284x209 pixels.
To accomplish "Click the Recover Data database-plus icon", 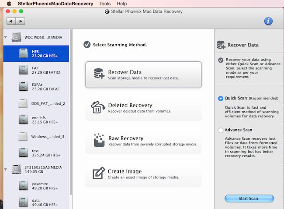I will [x=99, y=73].
